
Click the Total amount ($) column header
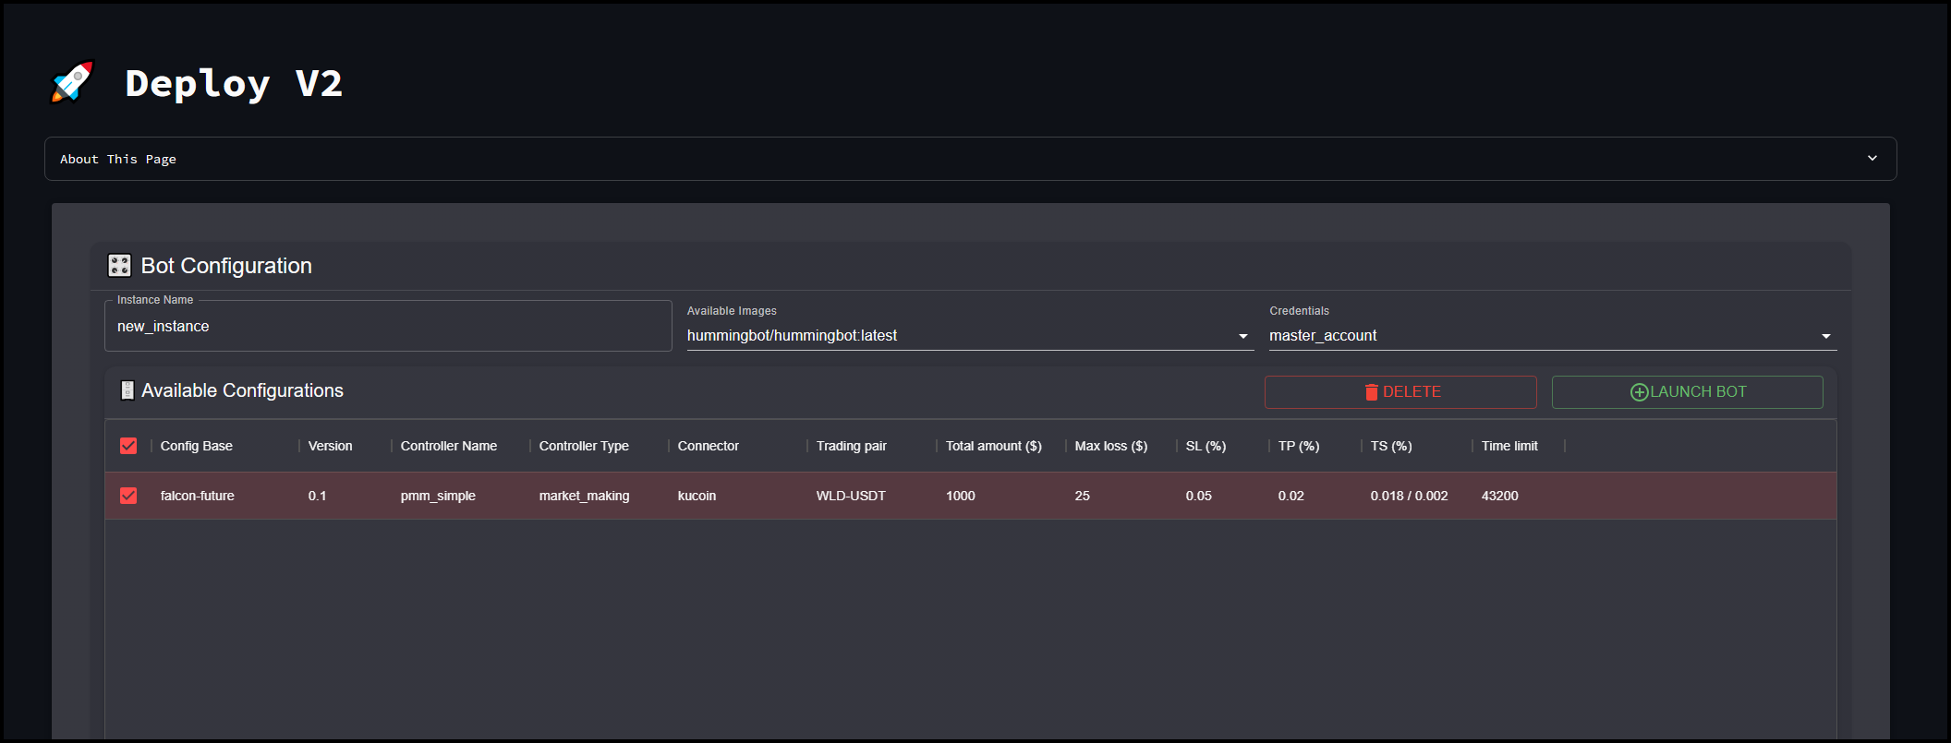coord(993,446)
